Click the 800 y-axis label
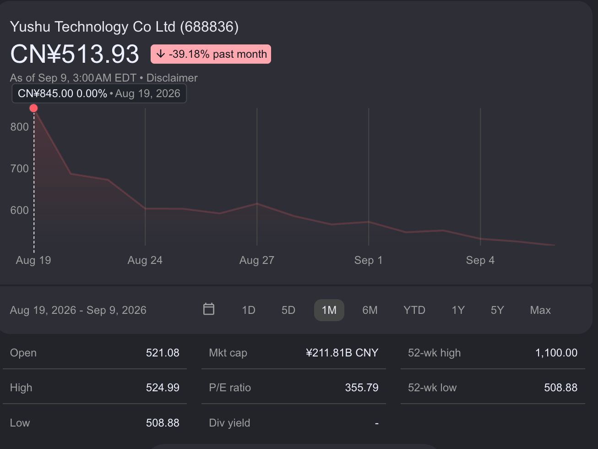 pyautogui.click(x=20, y=127)
